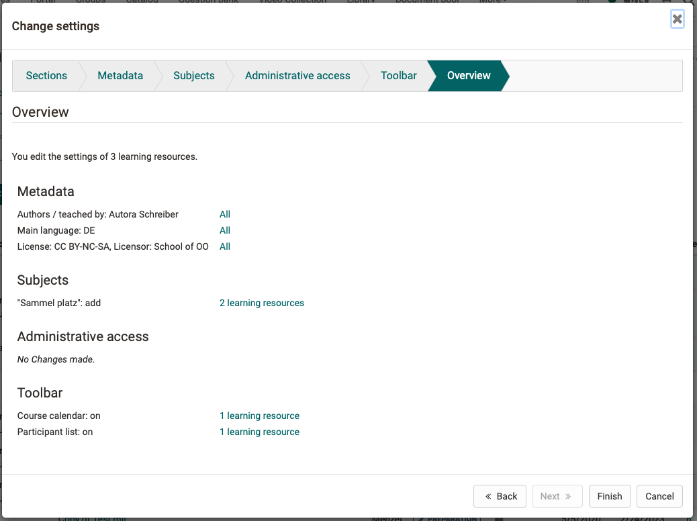This screenshot has width=697, height=521.
Task: Open "All" beside Main language DE
Action: point(224,230)
